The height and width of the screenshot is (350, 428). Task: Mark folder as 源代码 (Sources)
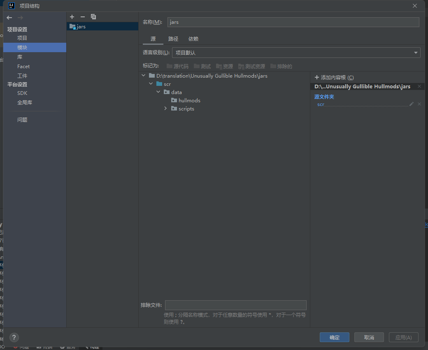(177, 66)
